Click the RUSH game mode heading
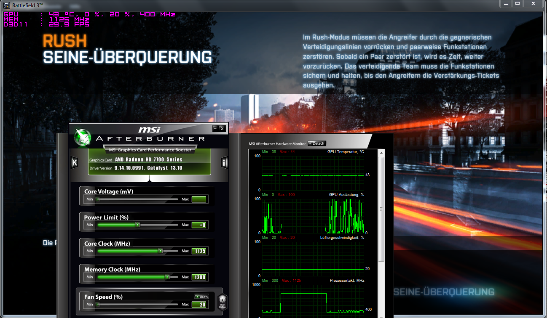This screenshot has height=318, width=547. pyautogui.click(x=64, y=41)
